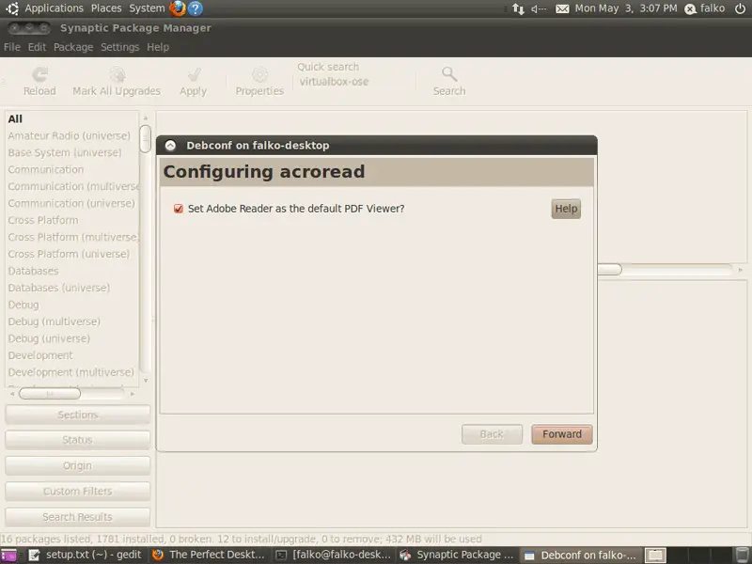Viewport: 752px width, 564px height.
Task: Select Development (multiverse) section
Action: pyautogui.click(x=72, y=372)
